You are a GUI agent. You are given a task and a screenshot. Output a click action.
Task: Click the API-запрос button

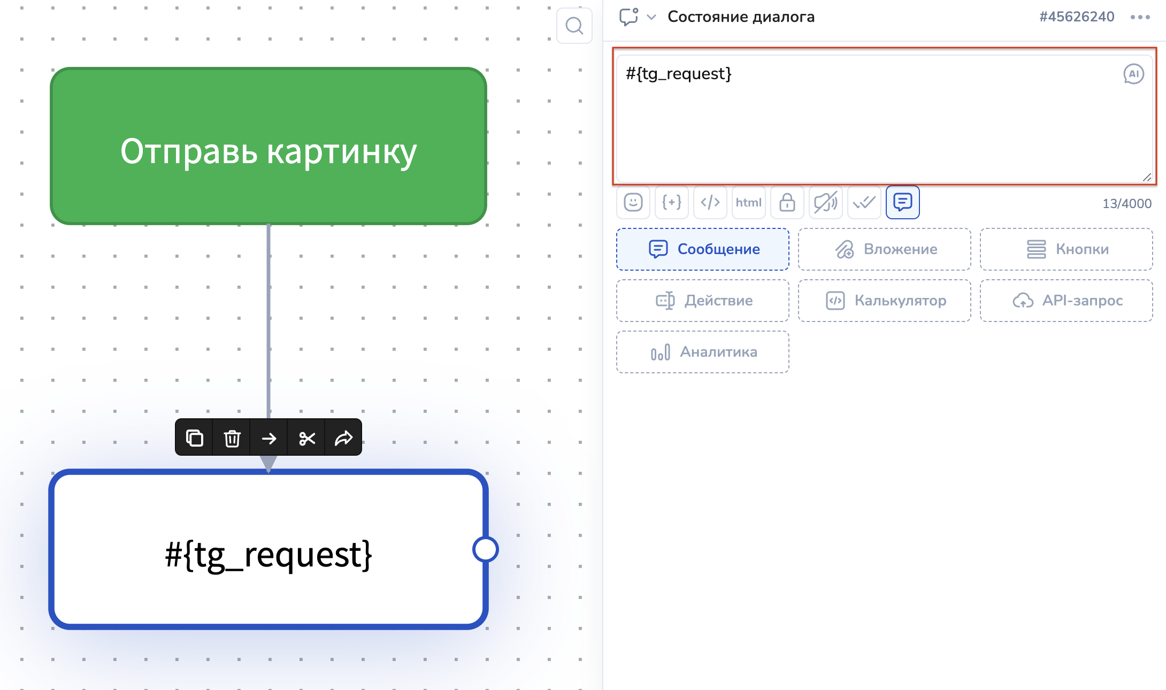[x=1067, y=301]
